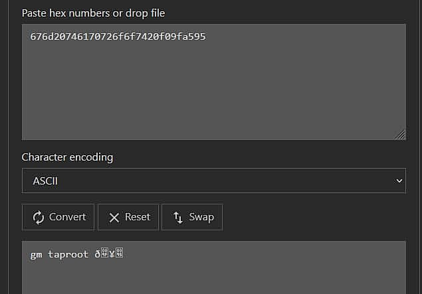Click the chevron arrow of the encoding dropdown
422x294 pixels.
pyautogui.click(x=399, y=181)
